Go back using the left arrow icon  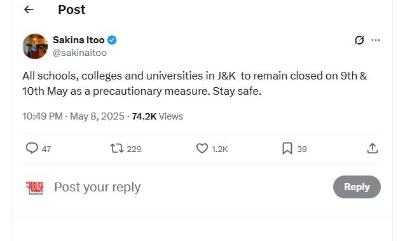[x=29, y=10]
